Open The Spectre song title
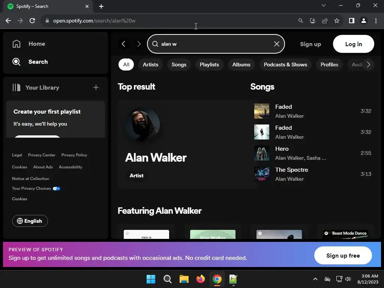 point(291,170)
